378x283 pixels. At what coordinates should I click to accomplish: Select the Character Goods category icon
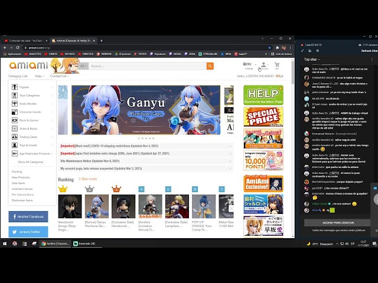[15, 112]
